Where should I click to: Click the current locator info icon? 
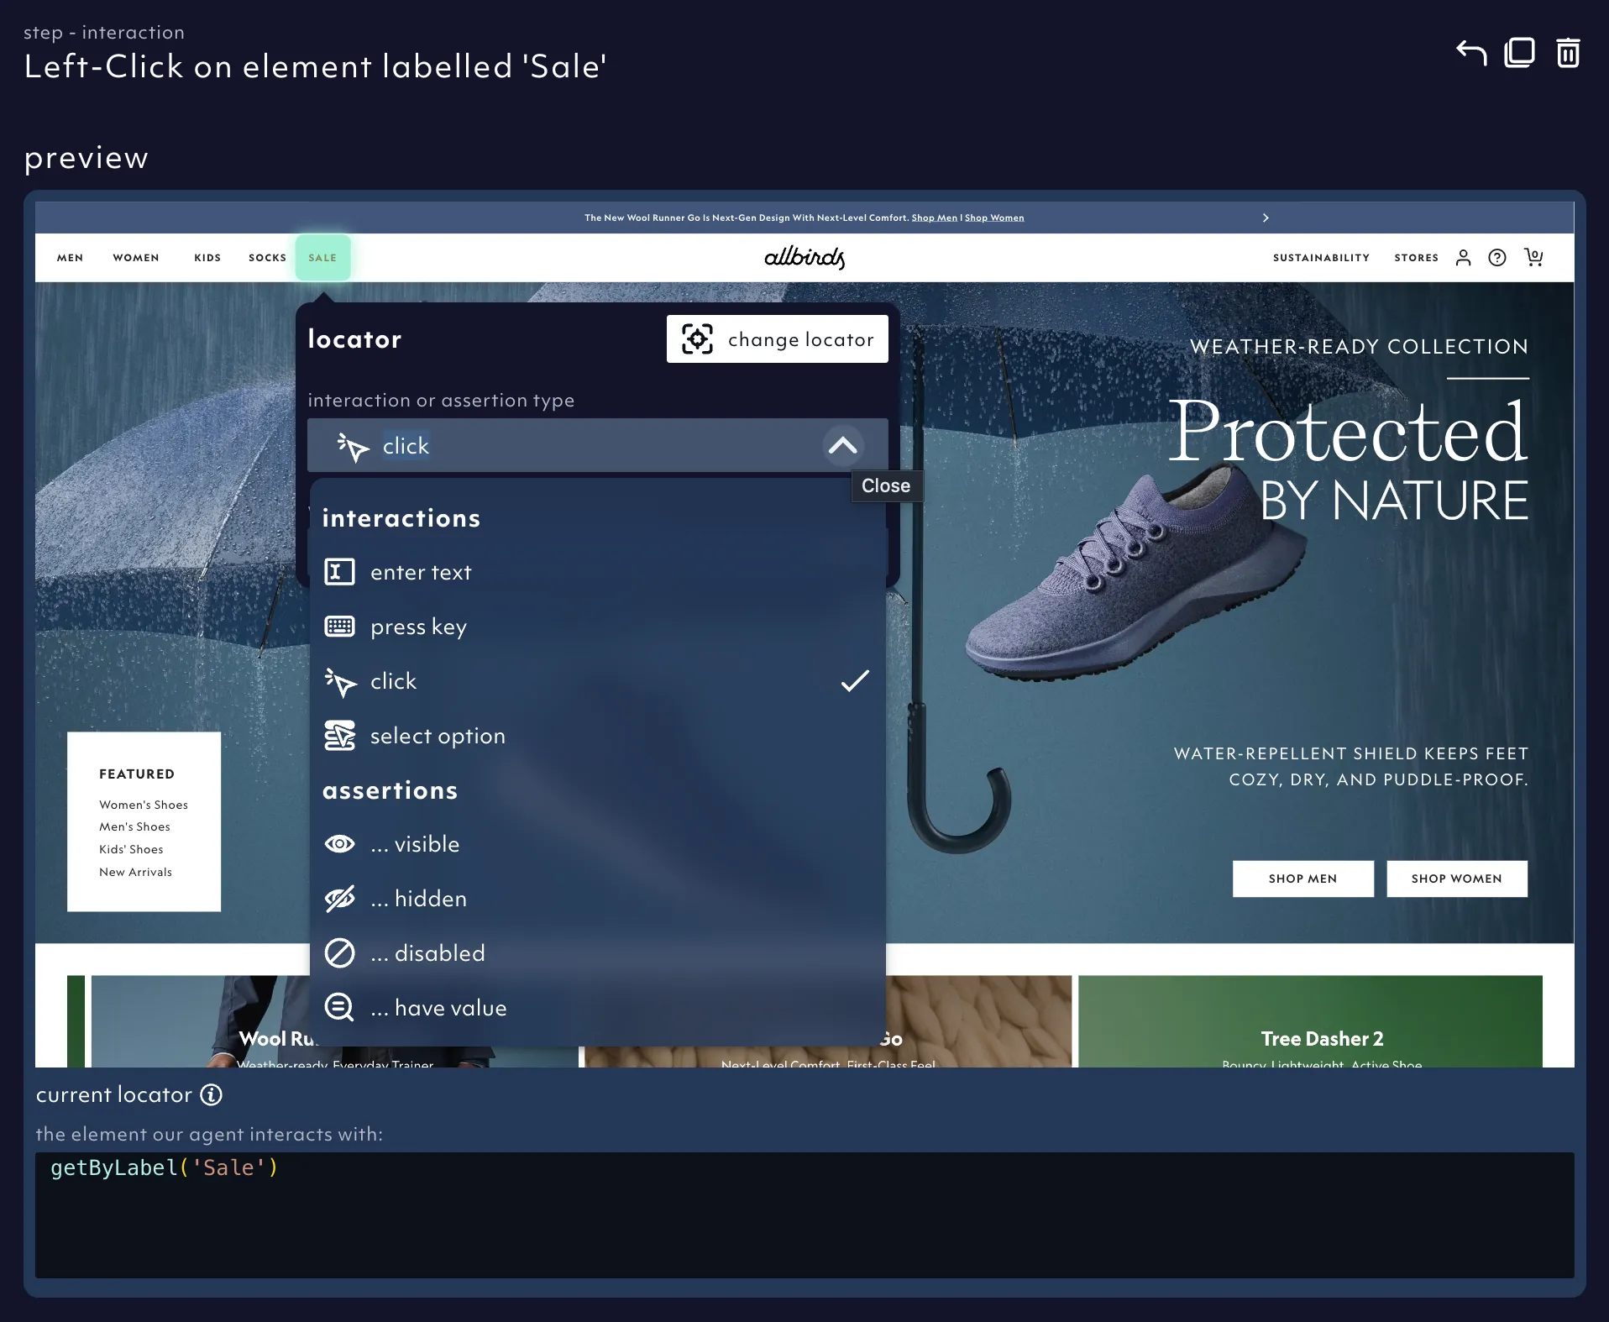[x=212, y=1094]
